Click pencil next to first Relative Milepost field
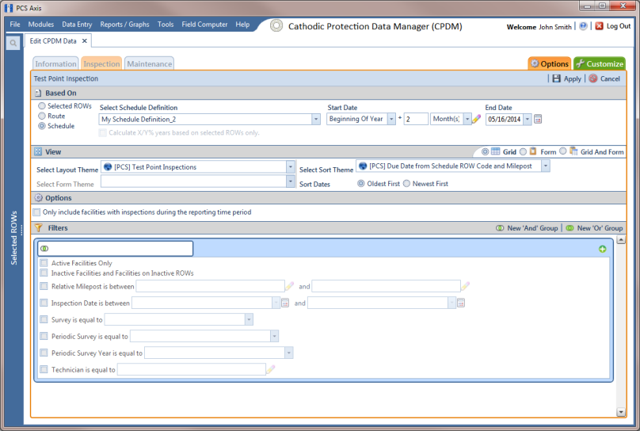Image resolution: width=640 pixels, height=431 pixels. coord(289,286)
